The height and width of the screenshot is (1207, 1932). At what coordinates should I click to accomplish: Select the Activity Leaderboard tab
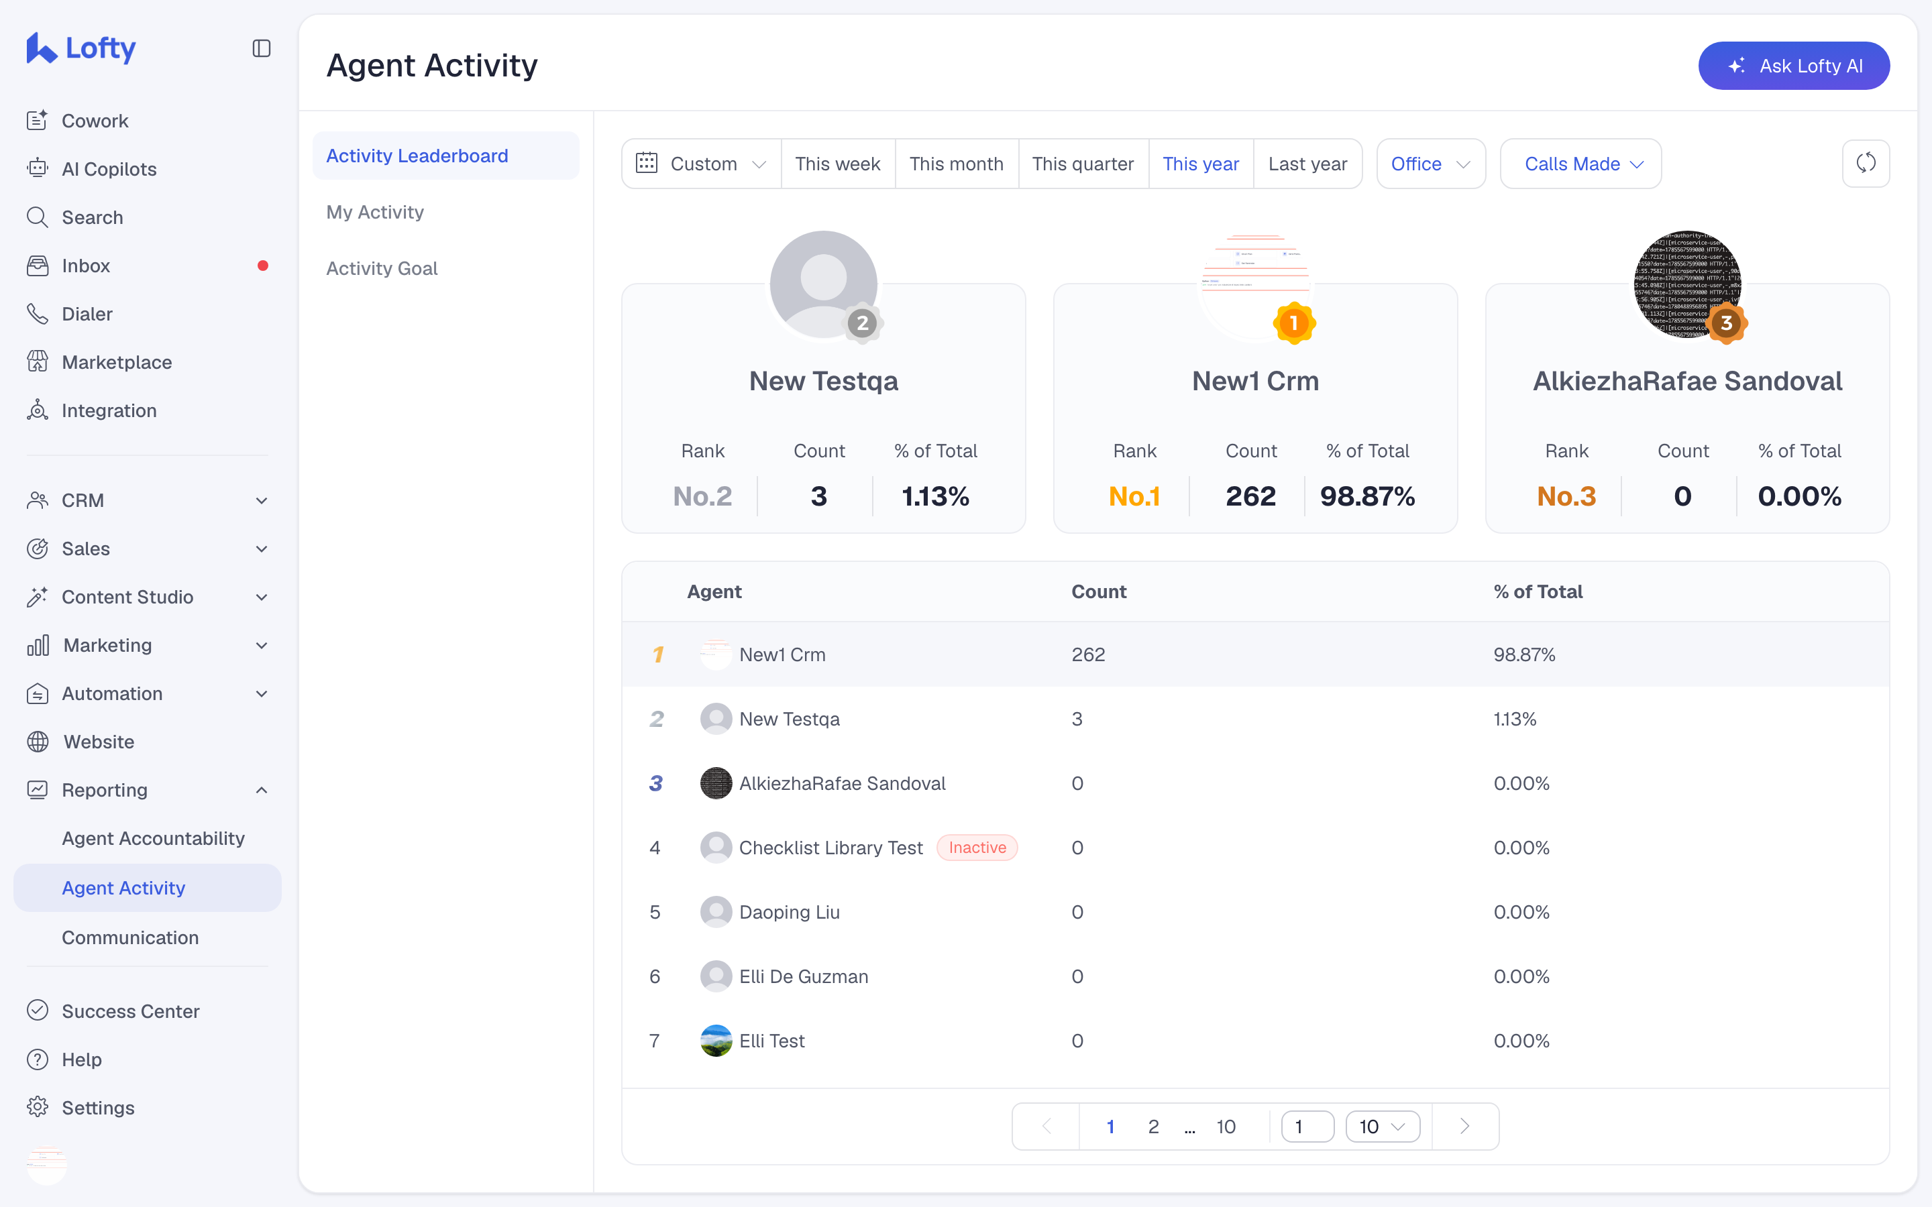[446, 156]
